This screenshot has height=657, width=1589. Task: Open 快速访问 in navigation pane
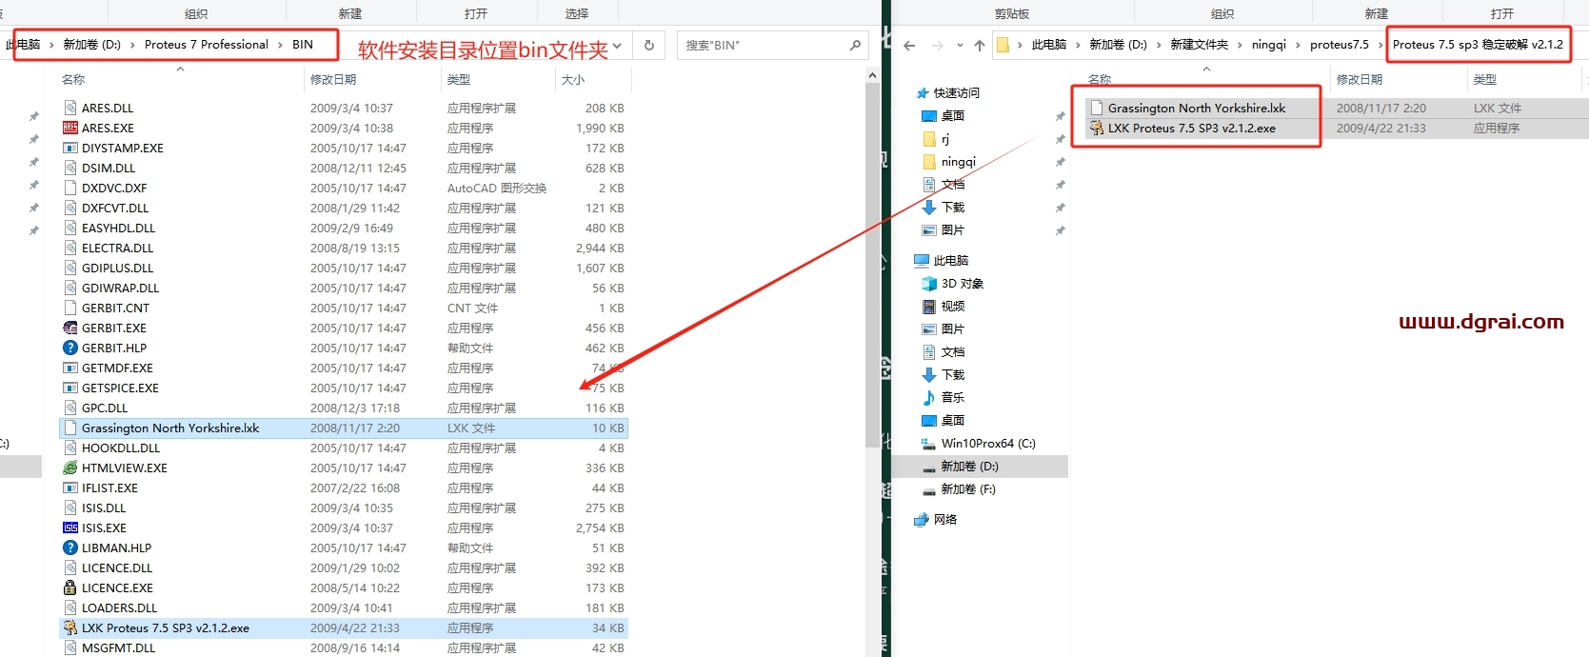point(956,92)
